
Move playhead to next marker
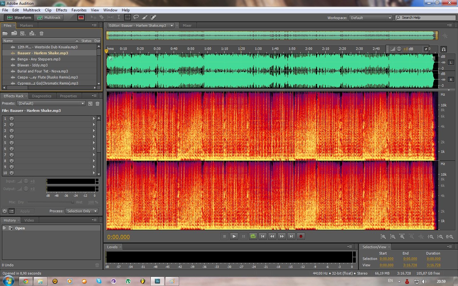[291, 236]
